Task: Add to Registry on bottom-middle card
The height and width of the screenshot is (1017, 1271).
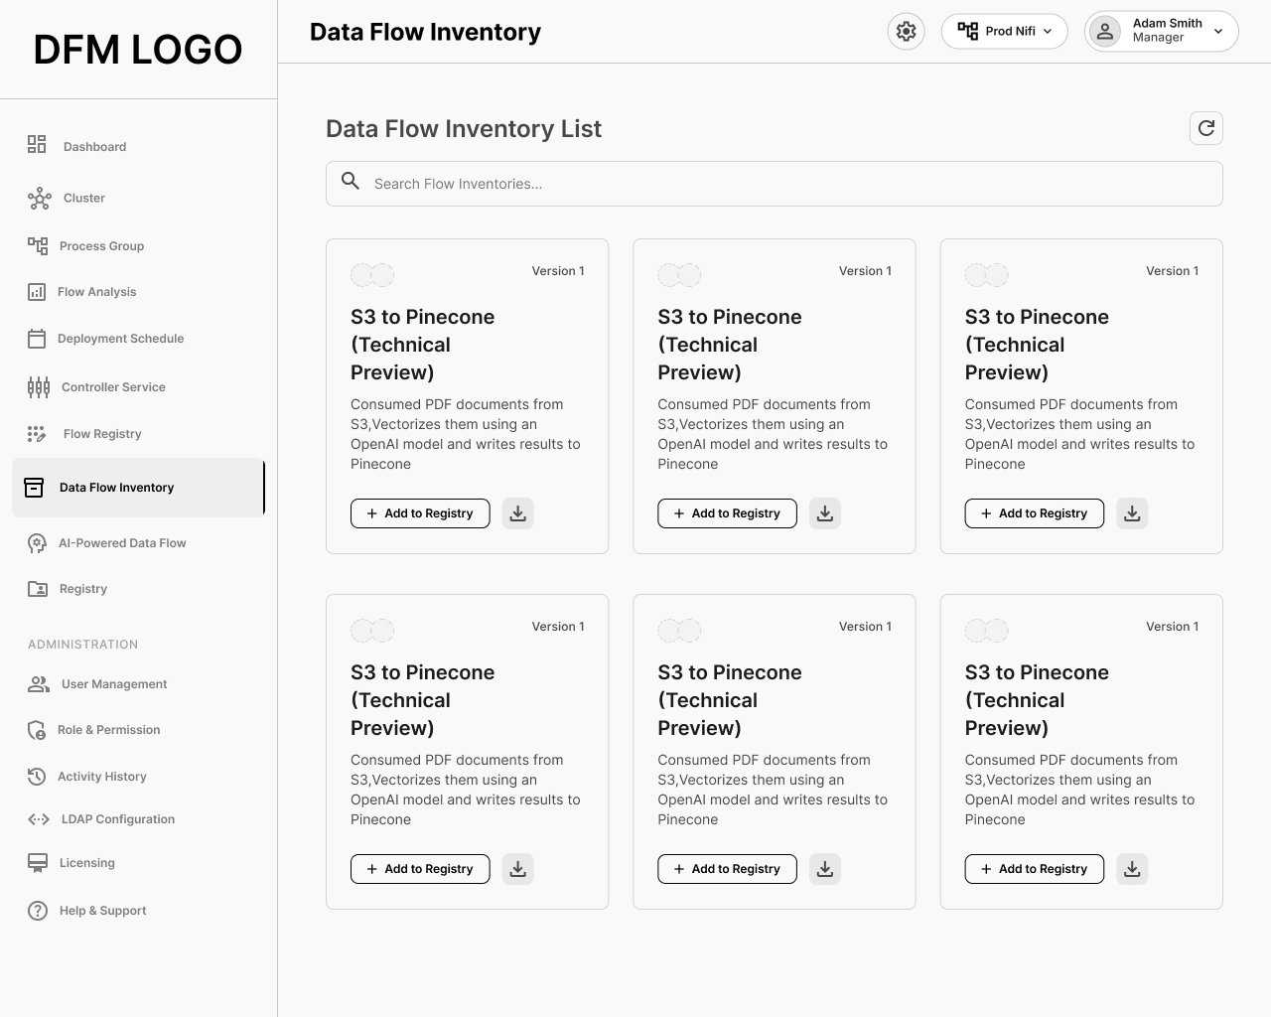Action: click(727, 869)
